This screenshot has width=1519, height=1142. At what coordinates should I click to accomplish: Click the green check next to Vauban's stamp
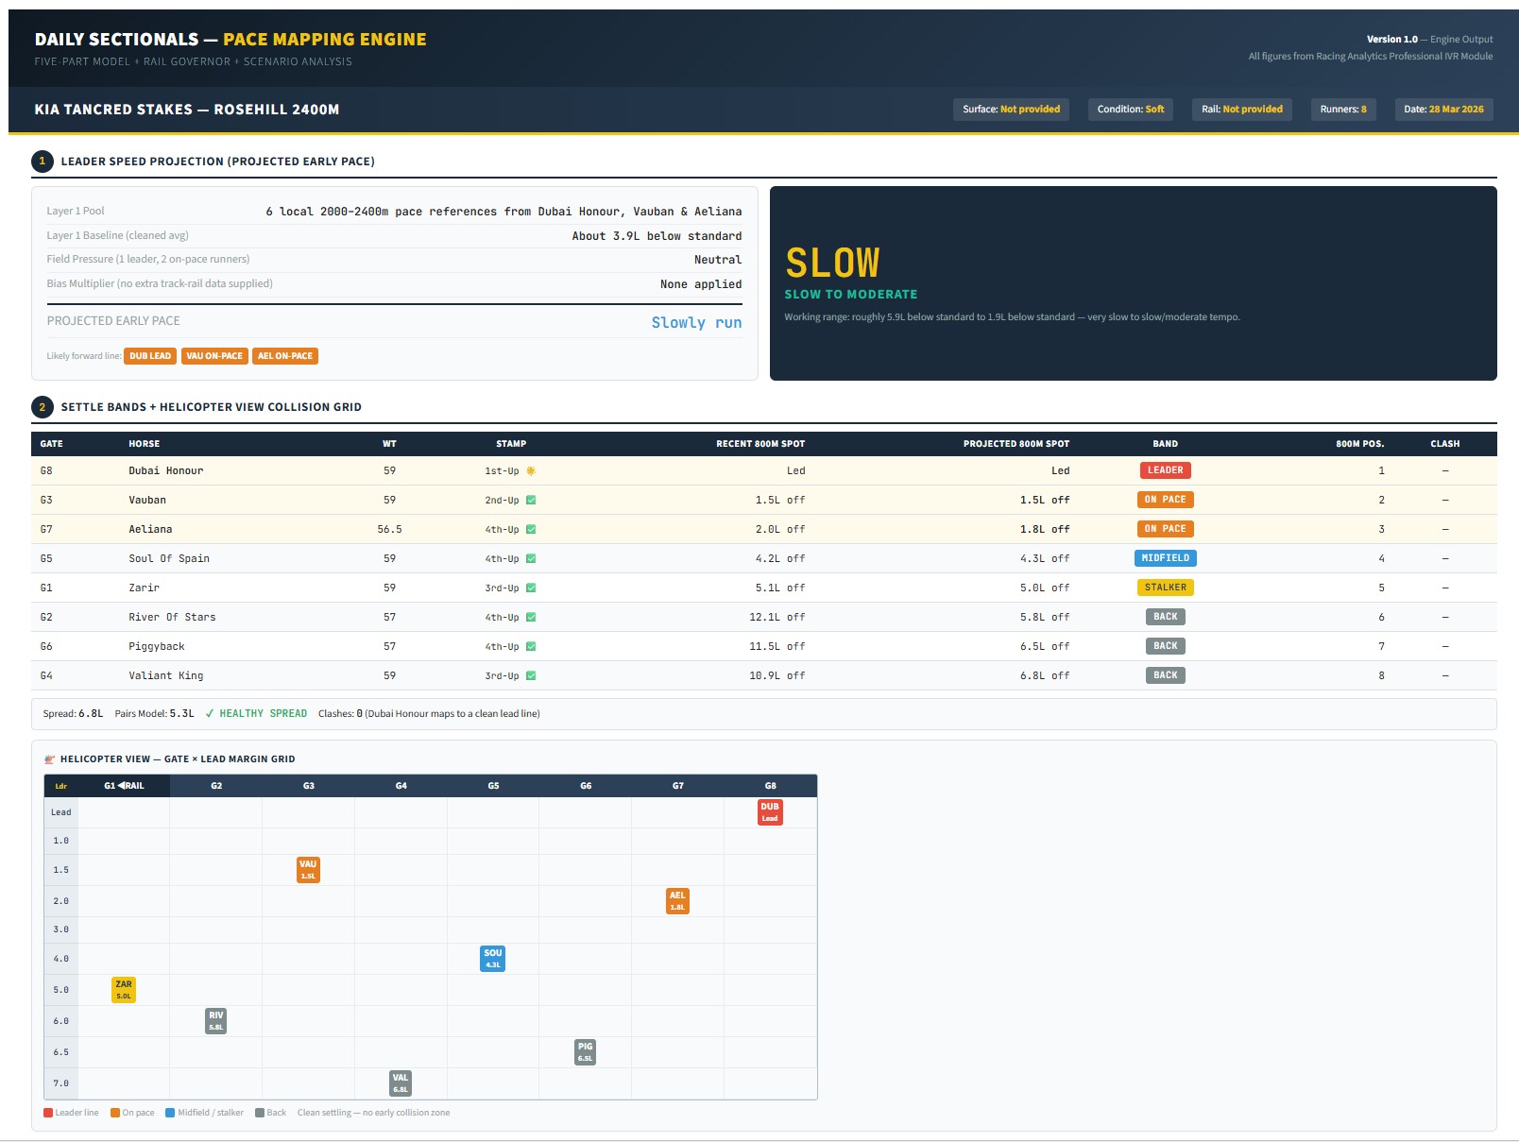click(531, 501)
